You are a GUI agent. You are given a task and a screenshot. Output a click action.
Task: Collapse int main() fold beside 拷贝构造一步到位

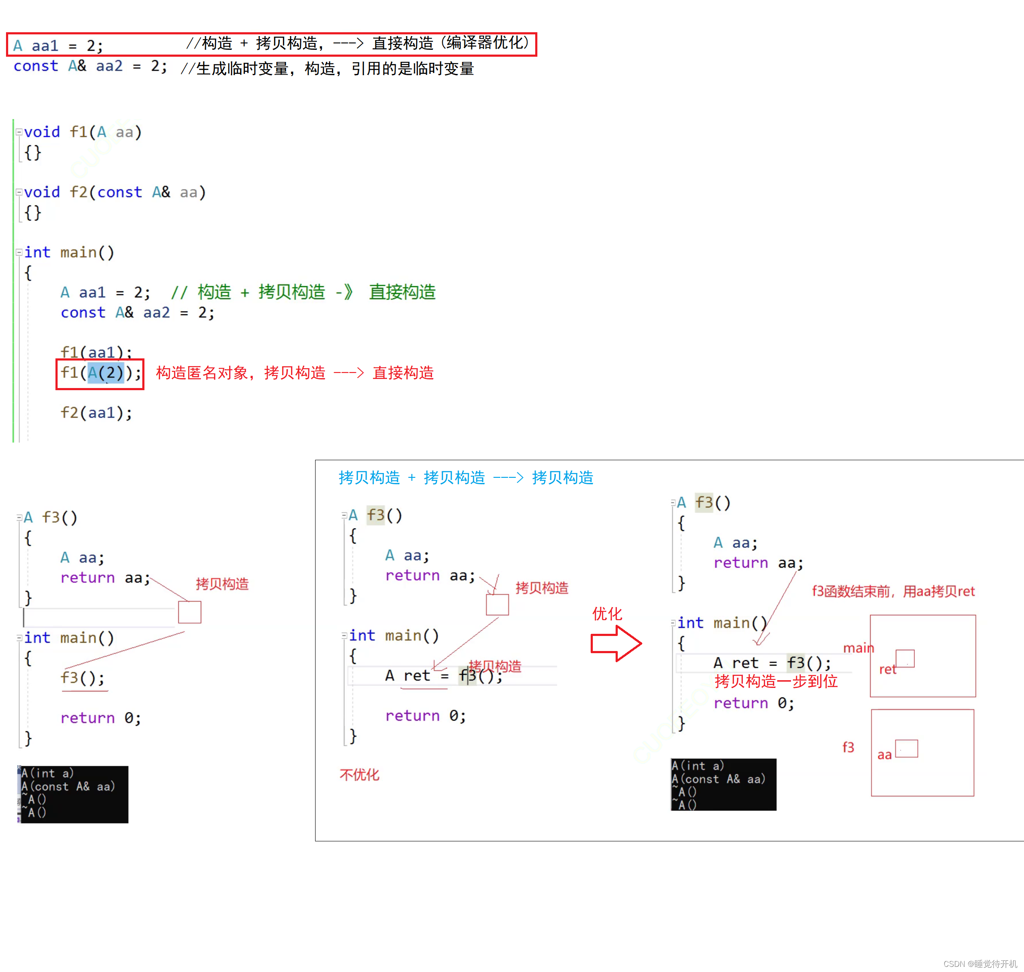tap(673, 623)
